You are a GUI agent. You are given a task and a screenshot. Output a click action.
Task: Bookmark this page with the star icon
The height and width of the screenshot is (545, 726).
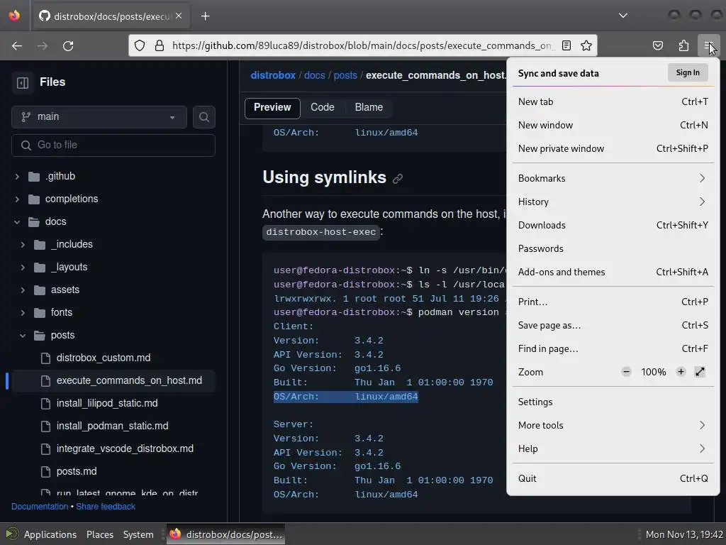tap(586, 45)
